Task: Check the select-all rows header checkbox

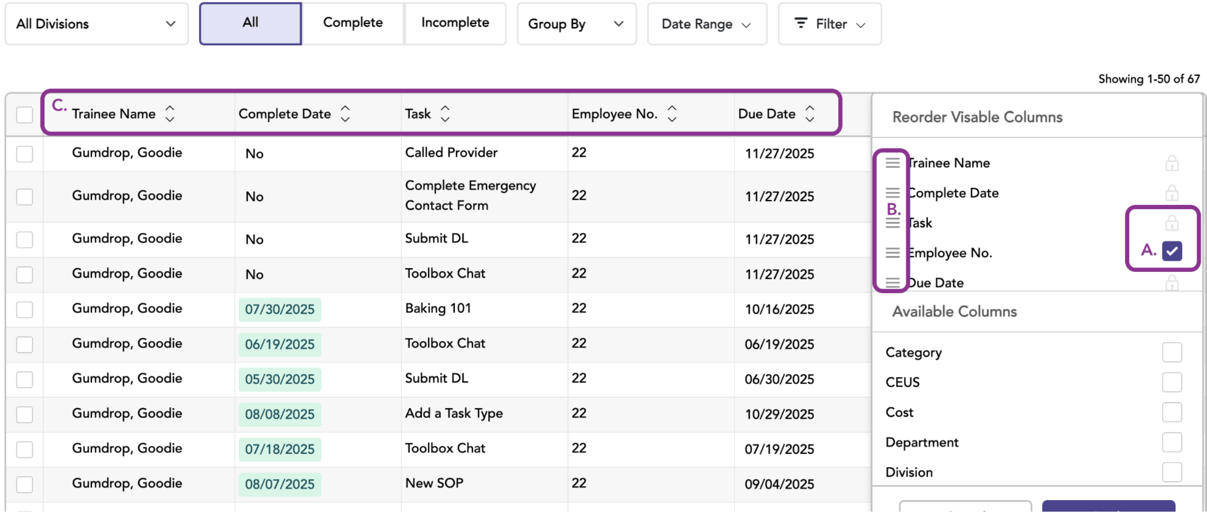Action: point(25,115)
